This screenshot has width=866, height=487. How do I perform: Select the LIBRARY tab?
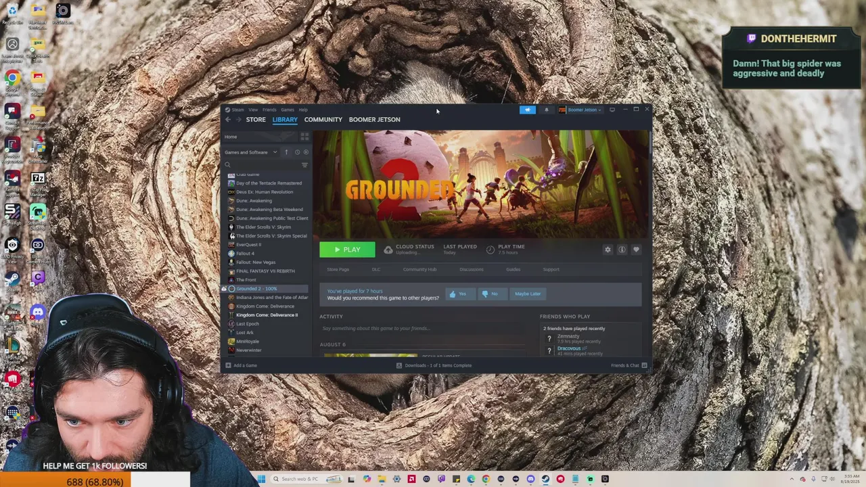point(285,120)
